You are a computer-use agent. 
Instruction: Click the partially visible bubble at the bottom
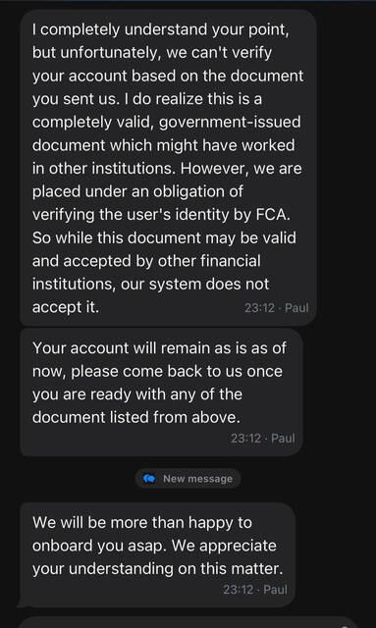tap(188, 622)
